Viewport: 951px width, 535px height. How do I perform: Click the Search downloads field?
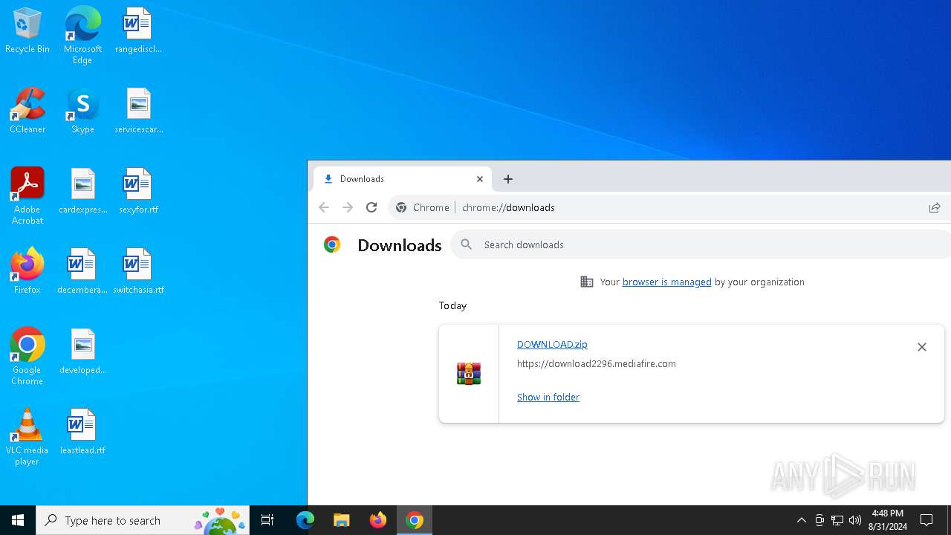click(x=701, y=244)
